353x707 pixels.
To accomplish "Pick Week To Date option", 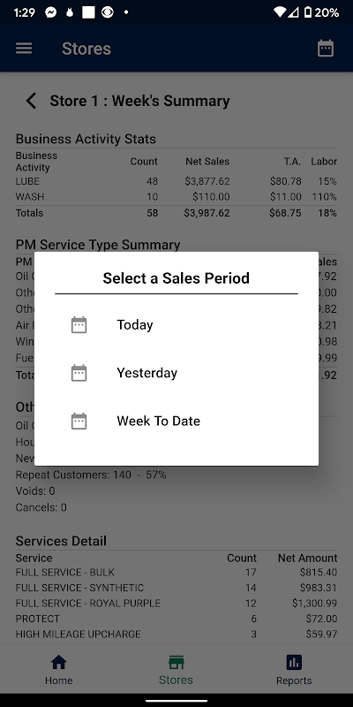I will [176, 421].
